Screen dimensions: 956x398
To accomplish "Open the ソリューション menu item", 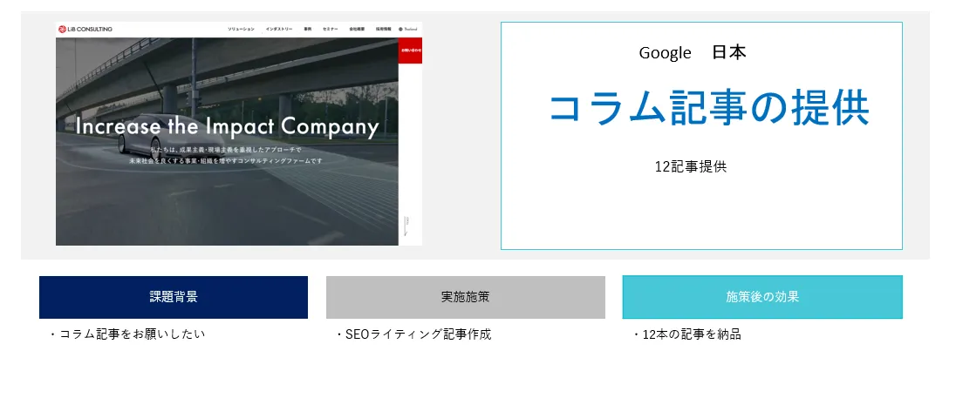I will (241, 29).
